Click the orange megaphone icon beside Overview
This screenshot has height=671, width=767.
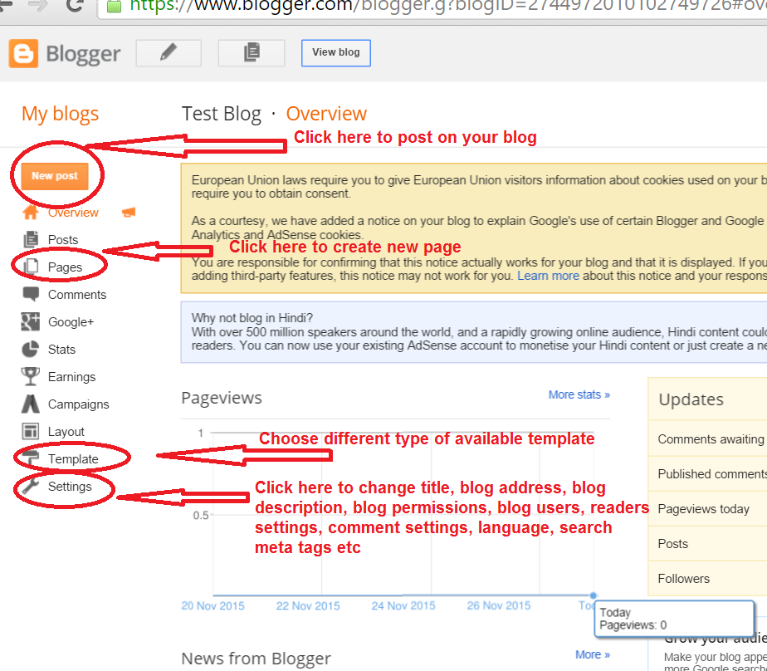(129, 213)
